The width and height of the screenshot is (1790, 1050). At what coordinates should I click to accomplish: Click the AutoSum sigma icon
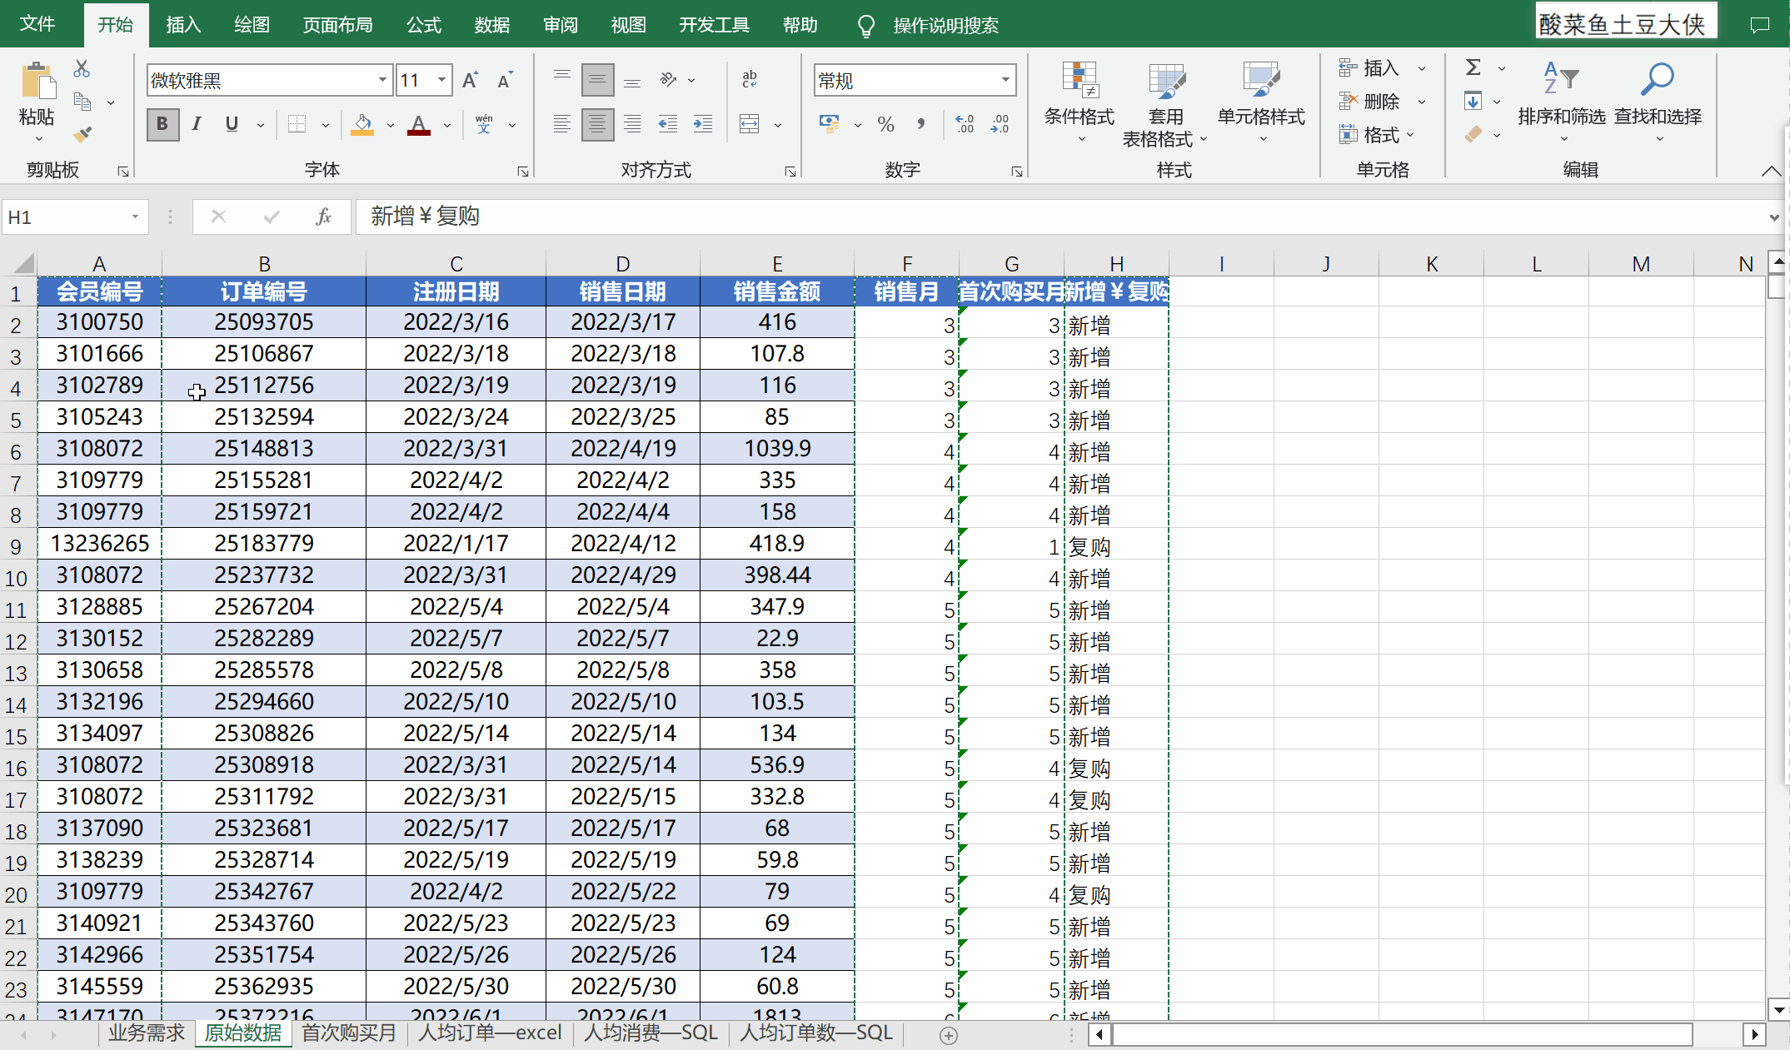(1473, 68)
